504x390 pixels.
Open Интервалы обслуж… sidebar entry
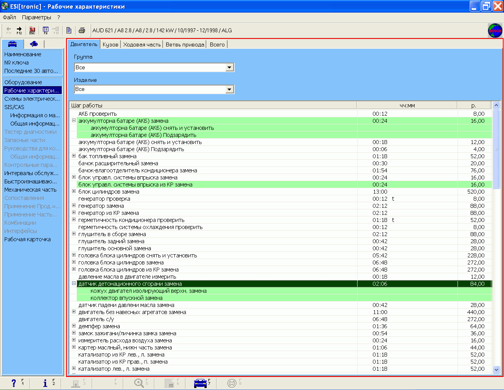31,173
